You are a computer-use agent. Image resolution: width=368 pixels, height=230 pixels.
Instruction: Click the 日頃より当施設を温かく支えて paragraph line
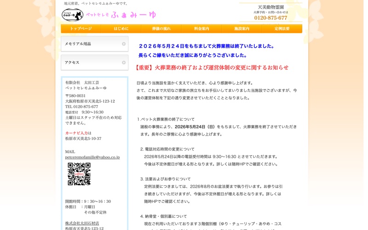click(x=195, y=83)
